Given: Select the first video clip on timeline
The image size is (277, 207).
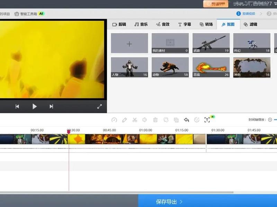Looking at the screenshot, I should click(103, 139).
